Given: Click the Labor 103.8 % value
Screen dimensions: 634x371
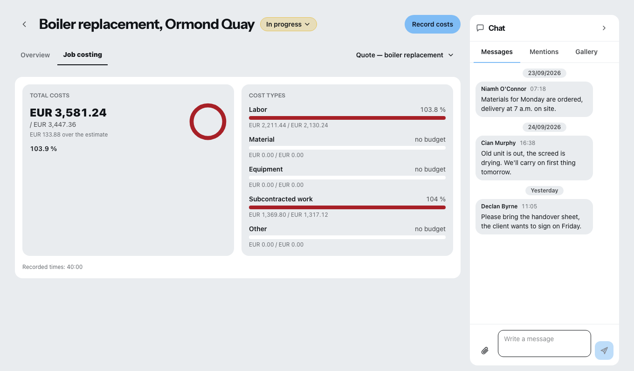Looking at the screenshot, I should point(433,110).
